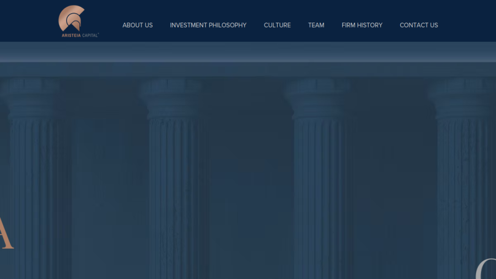Select the Team navigation link
The width and height of the screenshot is (496, 279).
(316, 25)
